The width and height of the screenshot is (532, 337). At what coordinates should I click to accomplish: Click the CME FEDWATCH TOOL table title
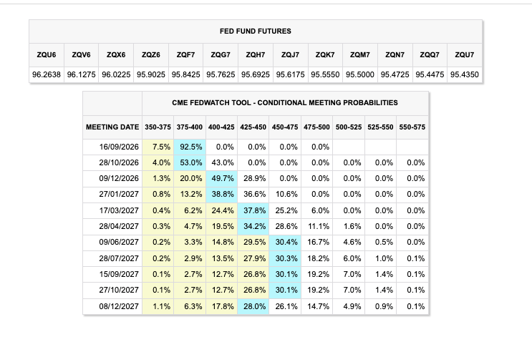click(285, 103)
